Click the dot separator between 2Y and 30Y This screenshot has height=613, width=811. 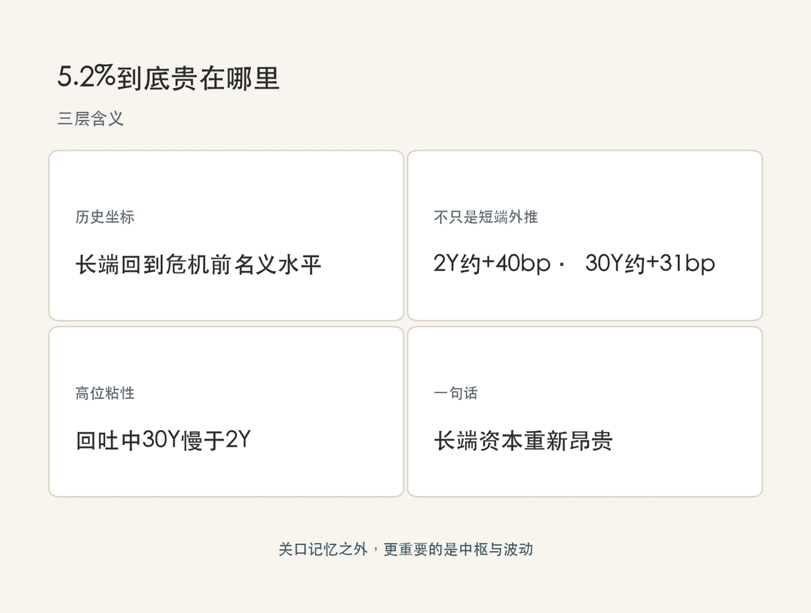pyautogui.click(x=562, y=265)
